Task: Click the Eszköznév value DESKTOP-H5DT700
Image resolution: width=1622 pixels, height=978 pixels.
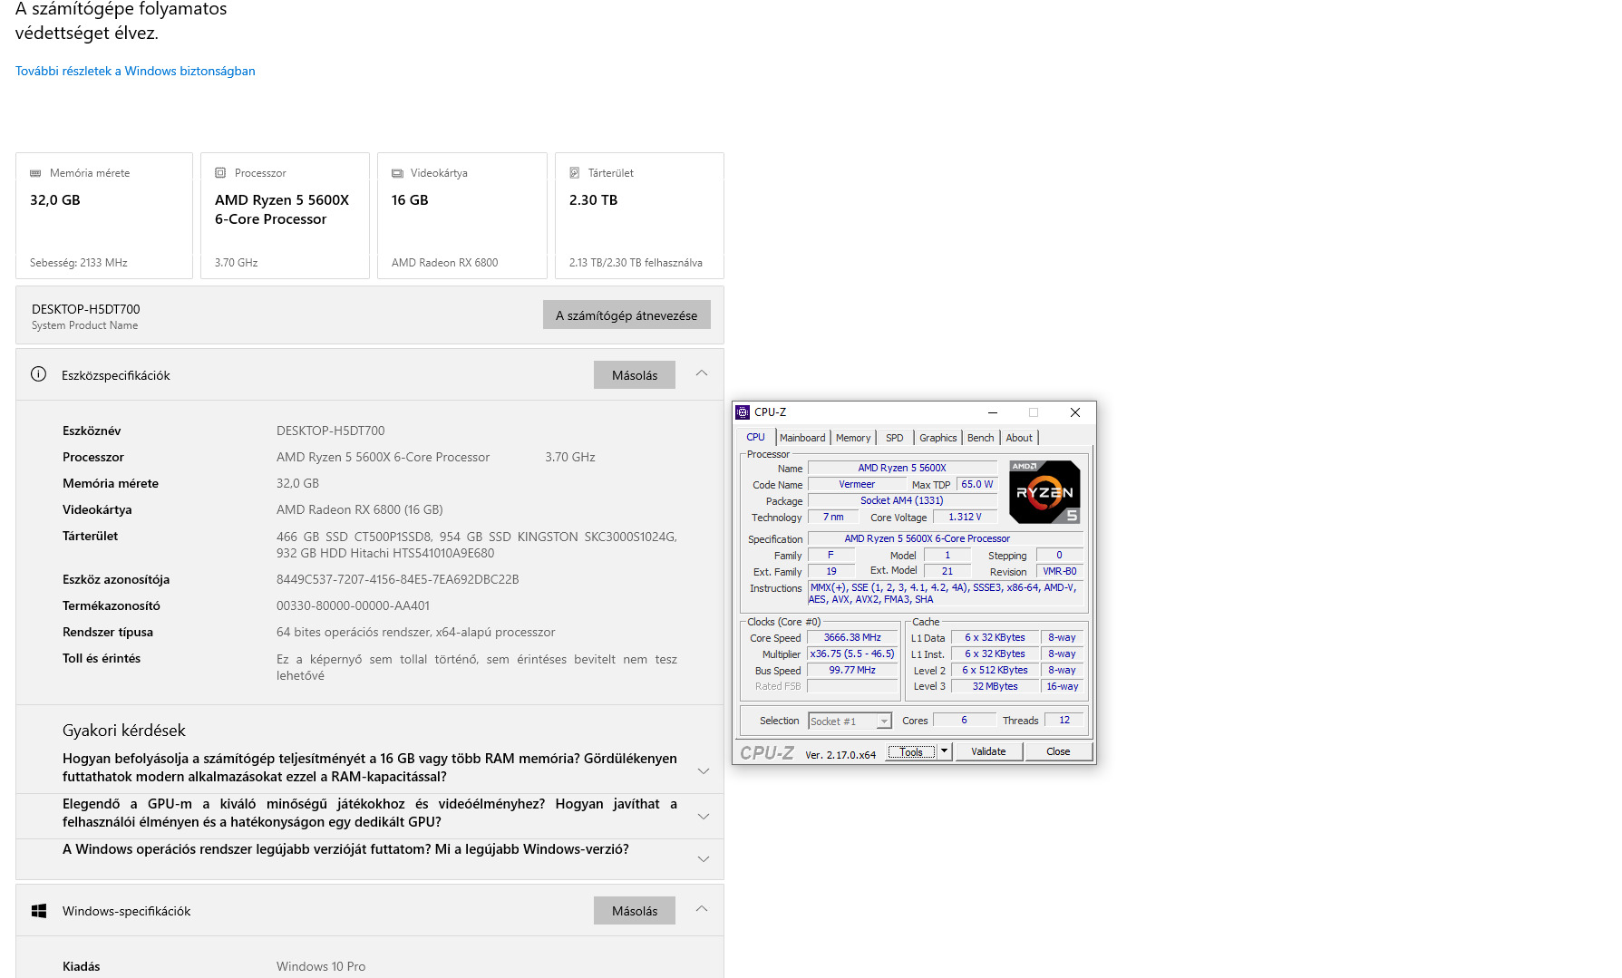Action: pos(330,431)
